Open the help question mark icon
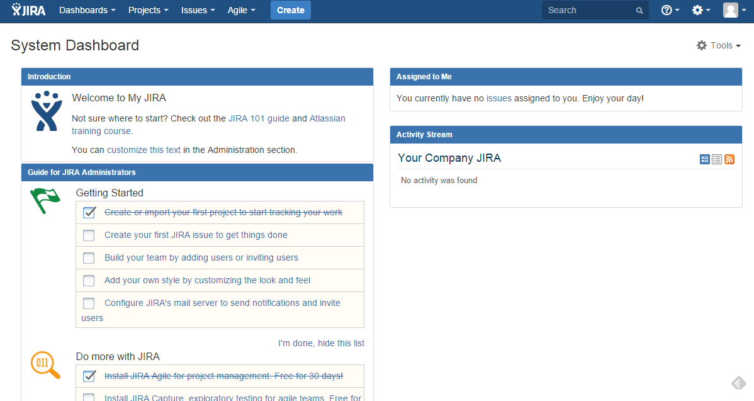The height and width of the screenshot is (401, 754). (x=667, y=10)
